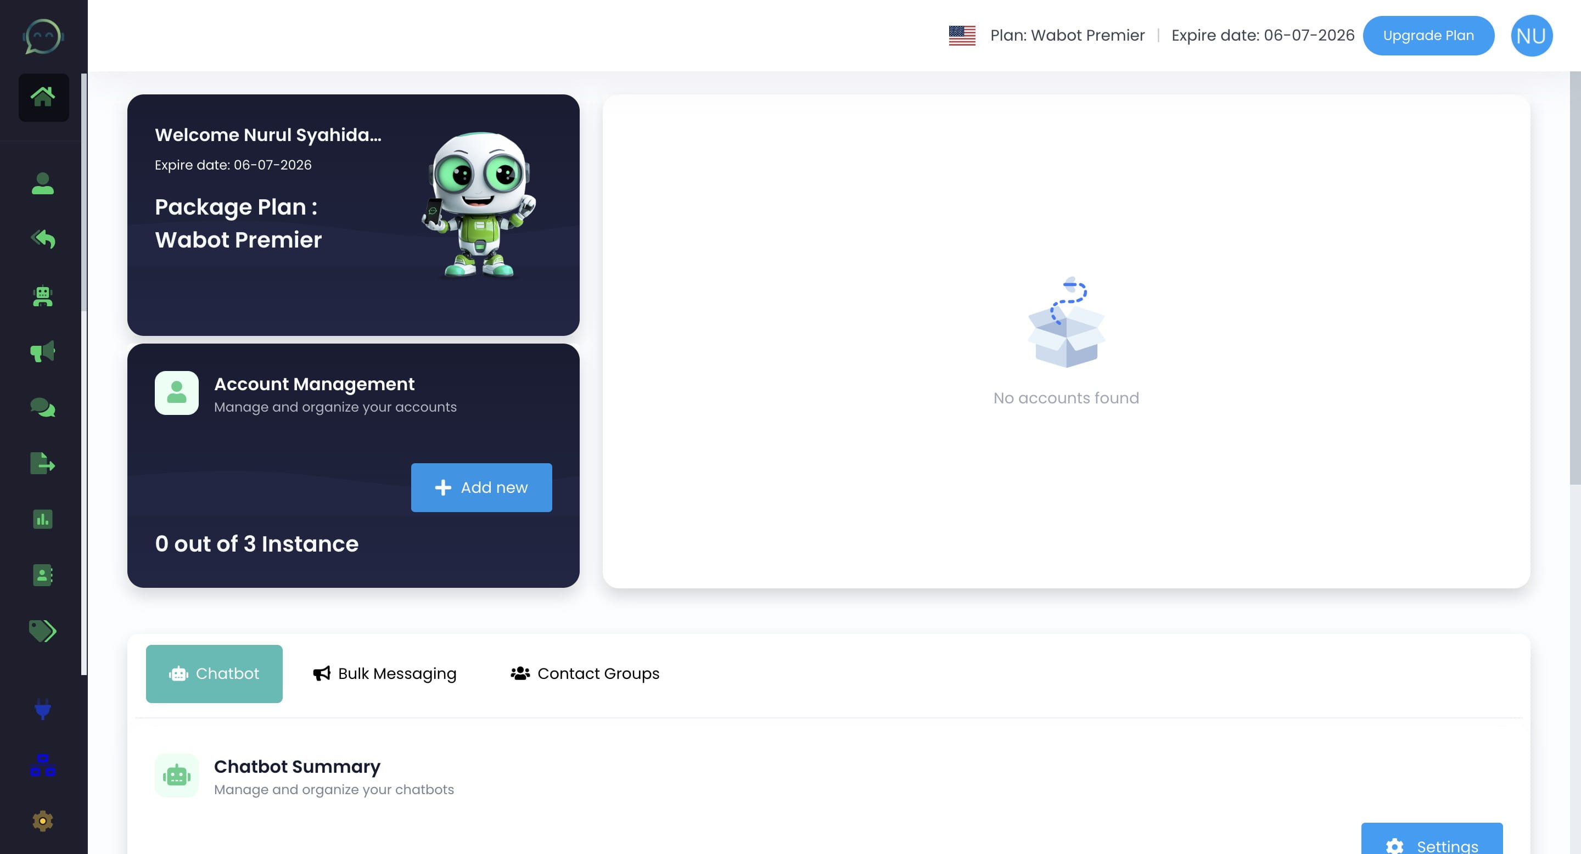Switch to the Bulk Messaging tab
This screenshot has height=854, width=1581.
(x=385, y=673)
